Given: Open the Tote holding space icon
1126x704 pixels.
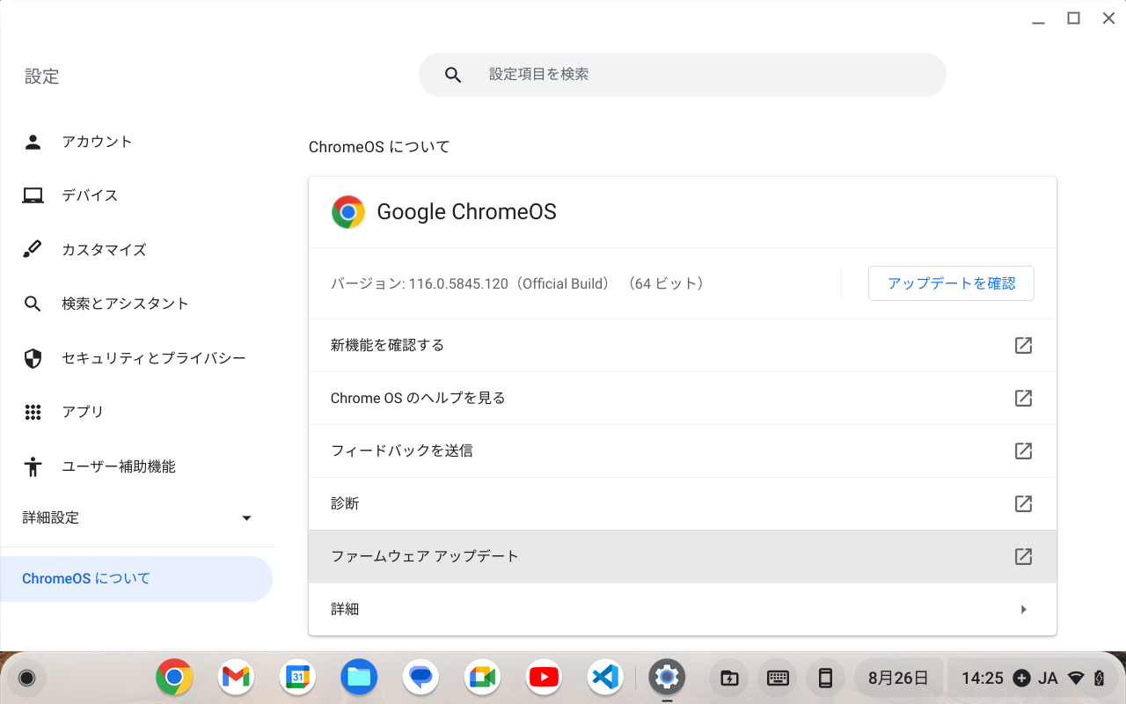Looking at the screenshot, I should (728, 678).
